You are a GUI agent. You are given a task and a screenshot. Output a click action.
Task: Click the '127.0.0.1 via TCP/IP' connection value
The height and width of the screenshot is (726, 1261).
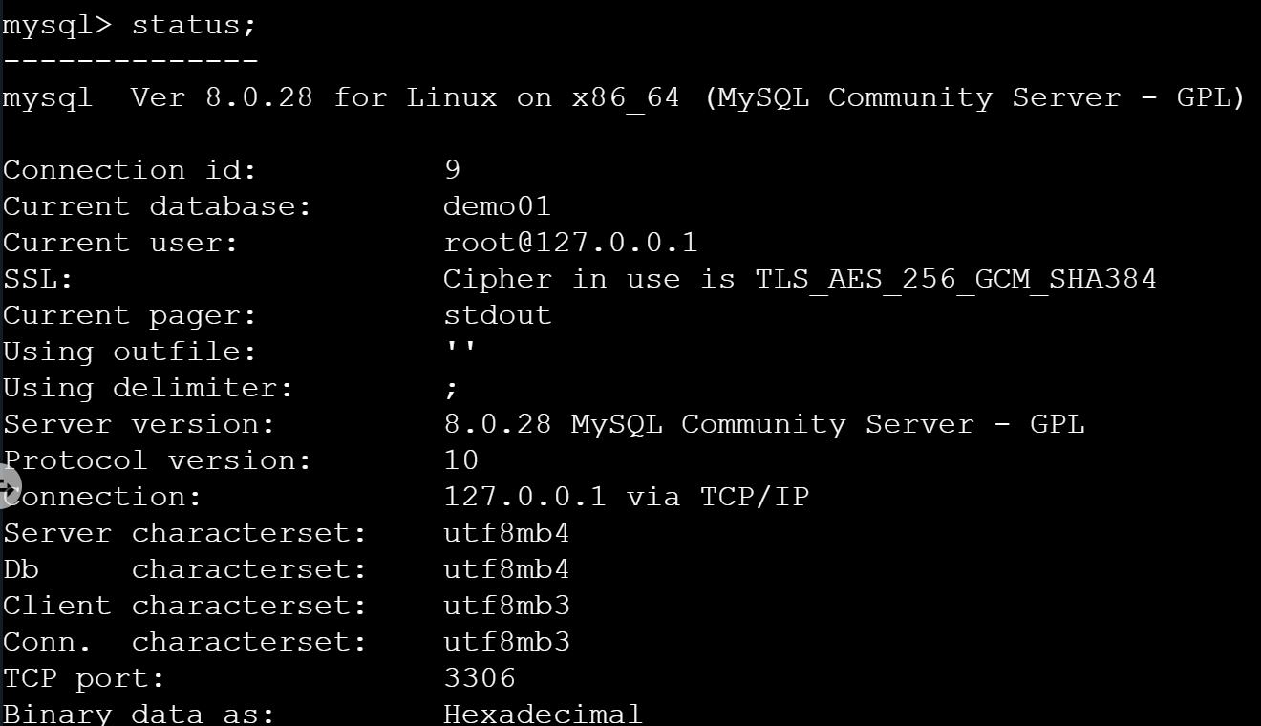click(x=626, y=497)
